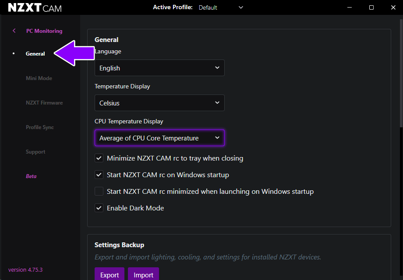Toggle Enable Dark Mode off
403x280 pixels.
[x=99, y=208]
